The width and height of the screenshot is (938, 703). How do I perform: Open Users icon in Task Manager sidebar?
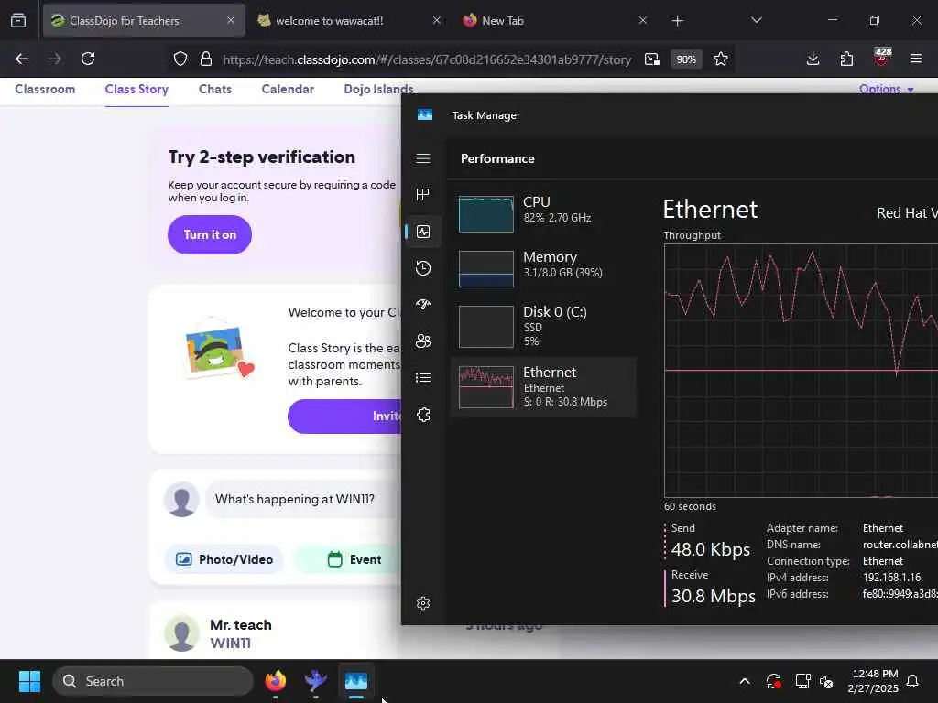[423, 341]
